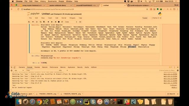
Task: Open the console log level Info dropdown
Action: click(x=63, y=70)
